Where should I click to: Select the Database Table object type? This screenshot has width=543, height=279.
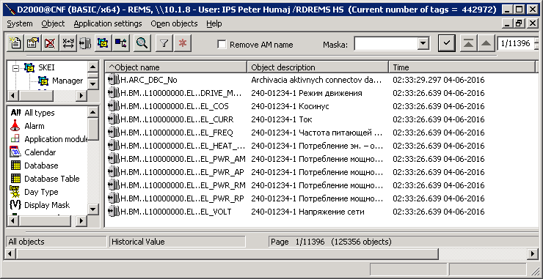tap(52, 179)
